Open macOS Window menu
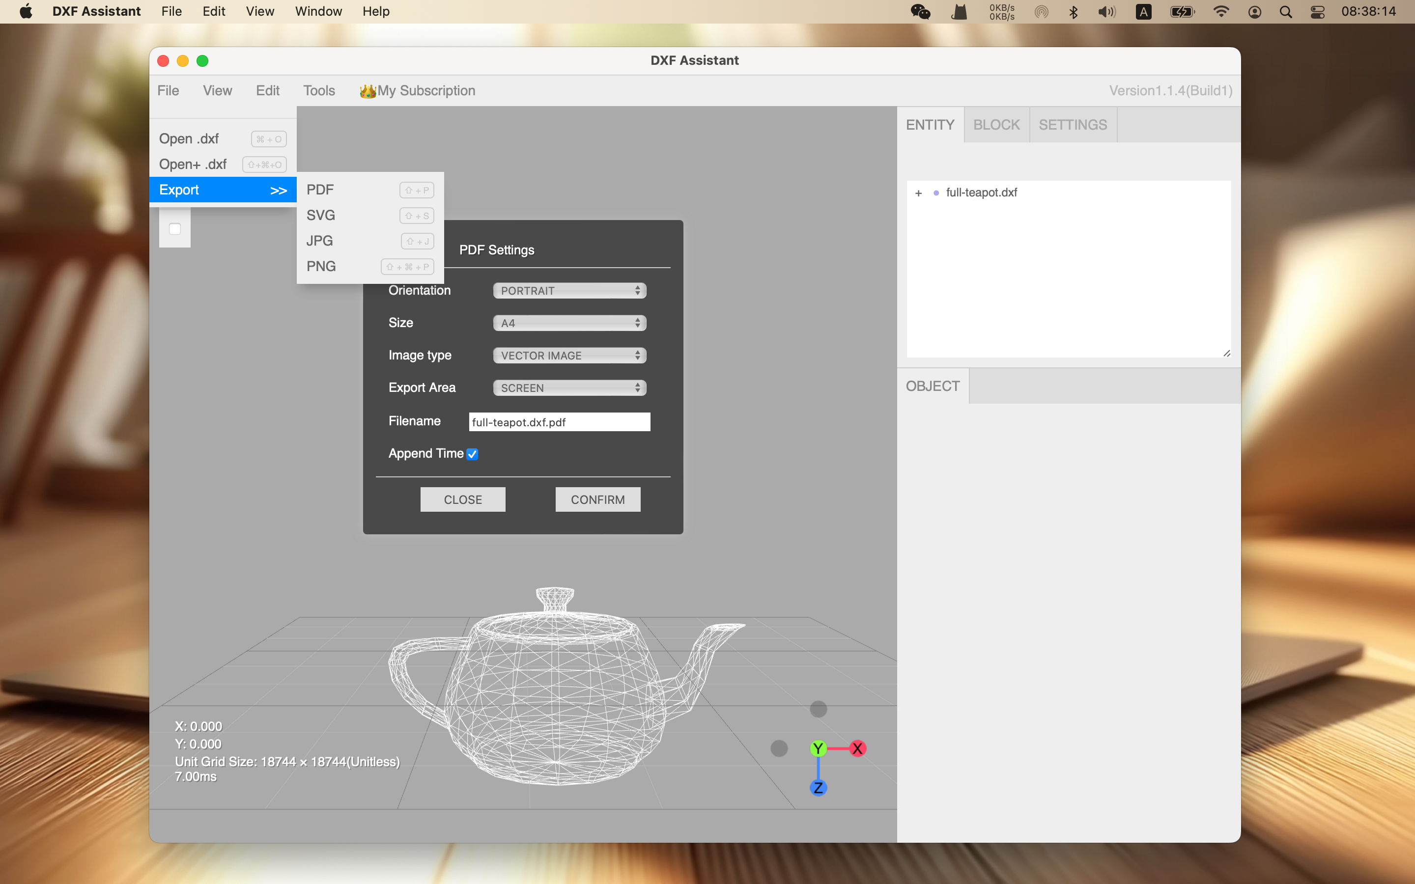 coord(319,12)
